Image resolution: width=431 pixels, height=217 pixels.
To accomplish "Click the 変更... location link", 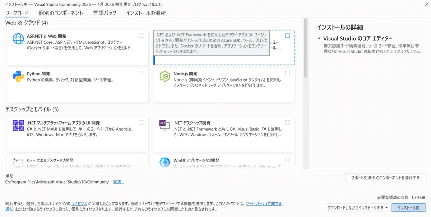I will (x=119, y=182).
